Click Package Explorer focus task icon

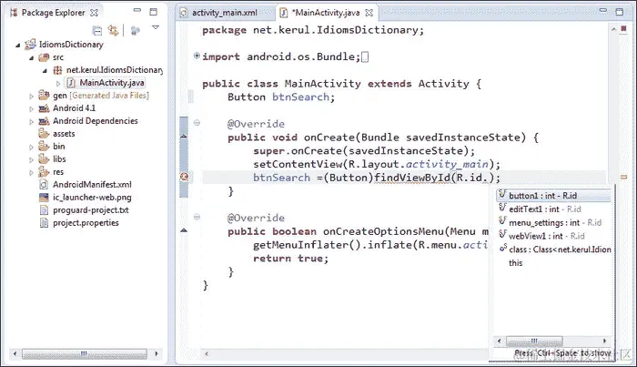[x=136, y=30]
